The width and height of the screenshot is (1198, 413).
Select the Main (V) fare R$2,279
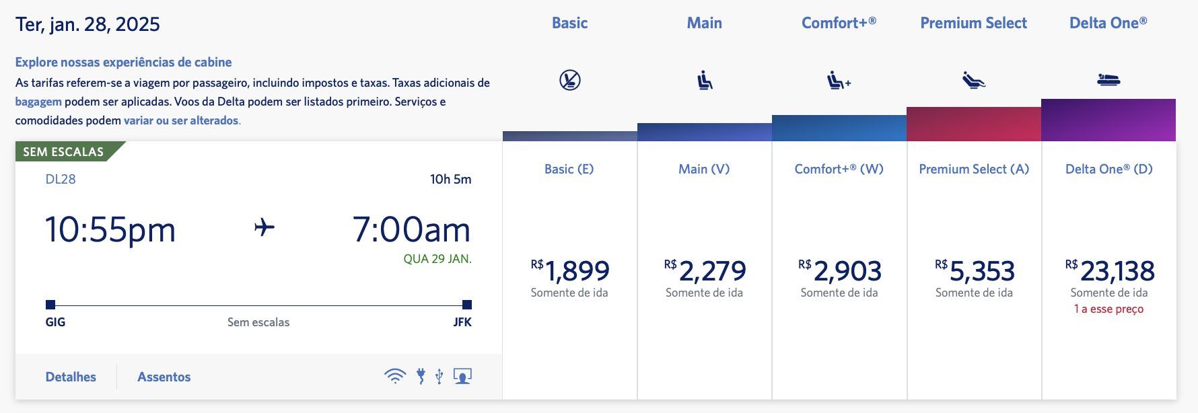click(705, 270)
